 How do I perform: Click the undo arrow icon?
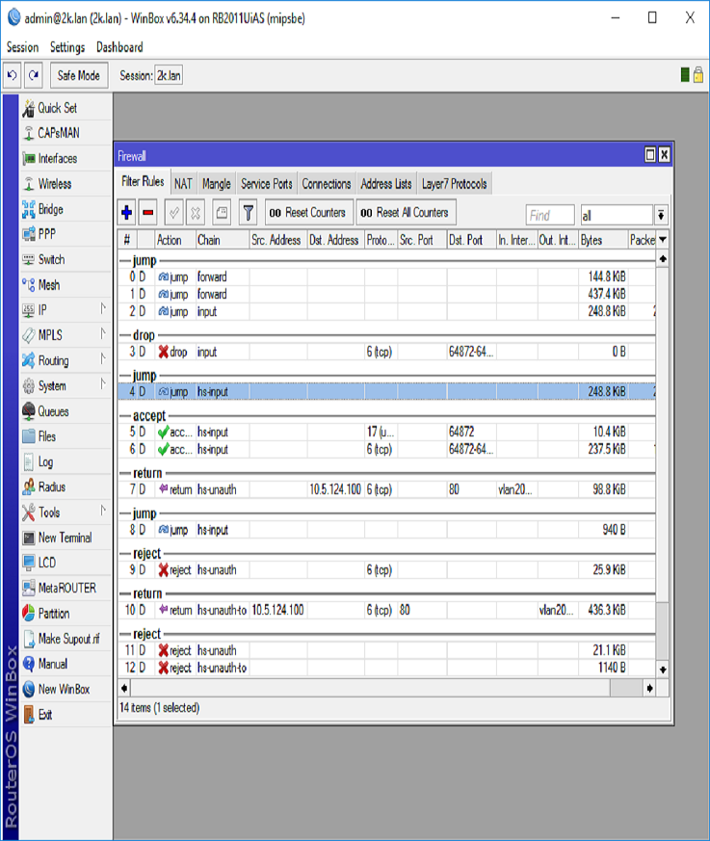point(12,75)
